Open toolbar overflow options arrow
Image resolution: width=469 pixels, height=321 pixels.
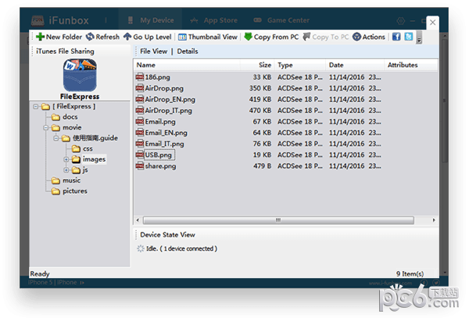point(419,37)
